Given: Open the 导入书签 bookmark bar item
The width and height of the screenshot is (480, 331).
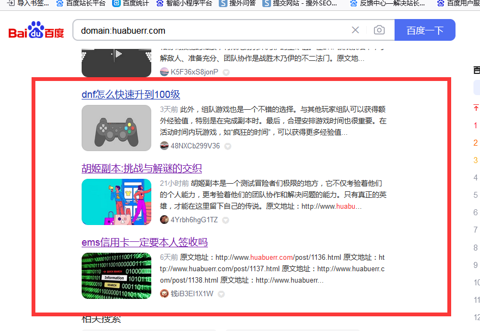Looking at the screenshot, I should pyautogui.click(x=28, y=3).
